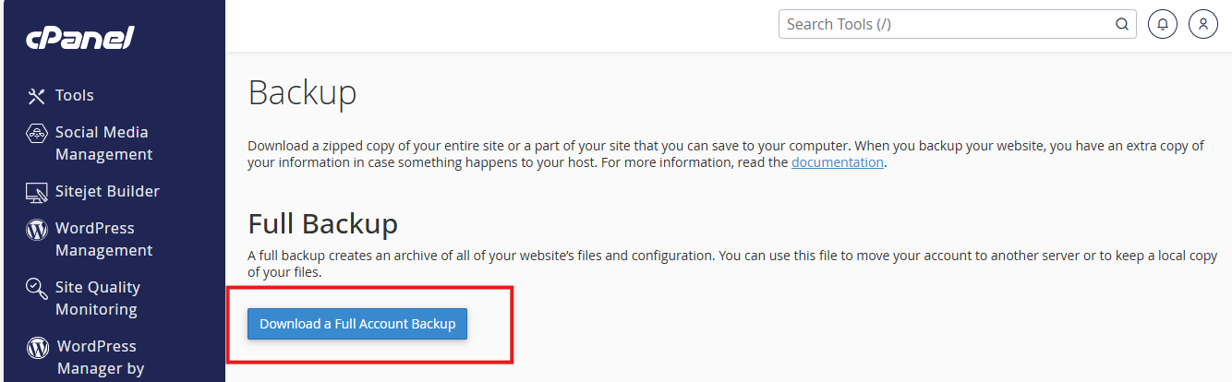Click the WordPress Management logo icon

pos(37,229)
